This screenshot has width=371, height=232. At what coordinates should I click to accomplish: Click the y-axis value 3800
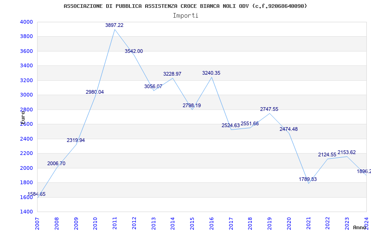(26, 37)
